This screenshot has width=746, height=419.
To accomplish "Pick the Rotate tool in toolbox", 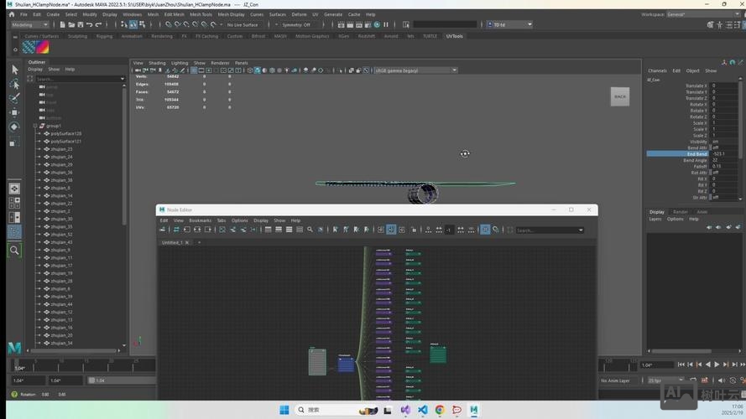I will tap(14, 127).
